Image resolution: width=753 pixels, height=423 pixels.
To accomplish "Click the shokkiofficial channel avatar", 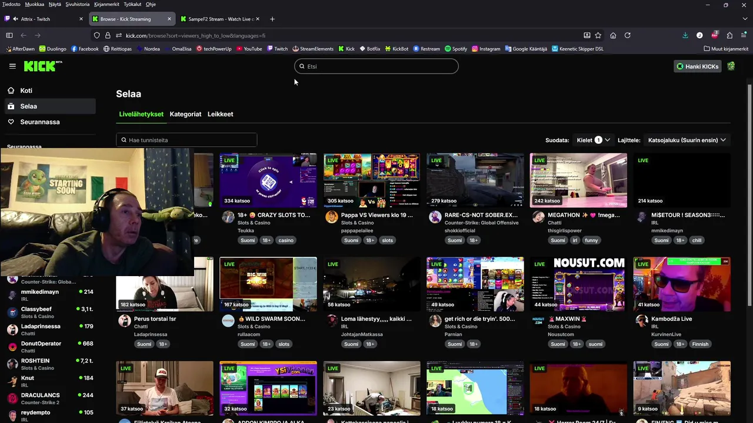I will pyautogui.click(x=435, y=217).
